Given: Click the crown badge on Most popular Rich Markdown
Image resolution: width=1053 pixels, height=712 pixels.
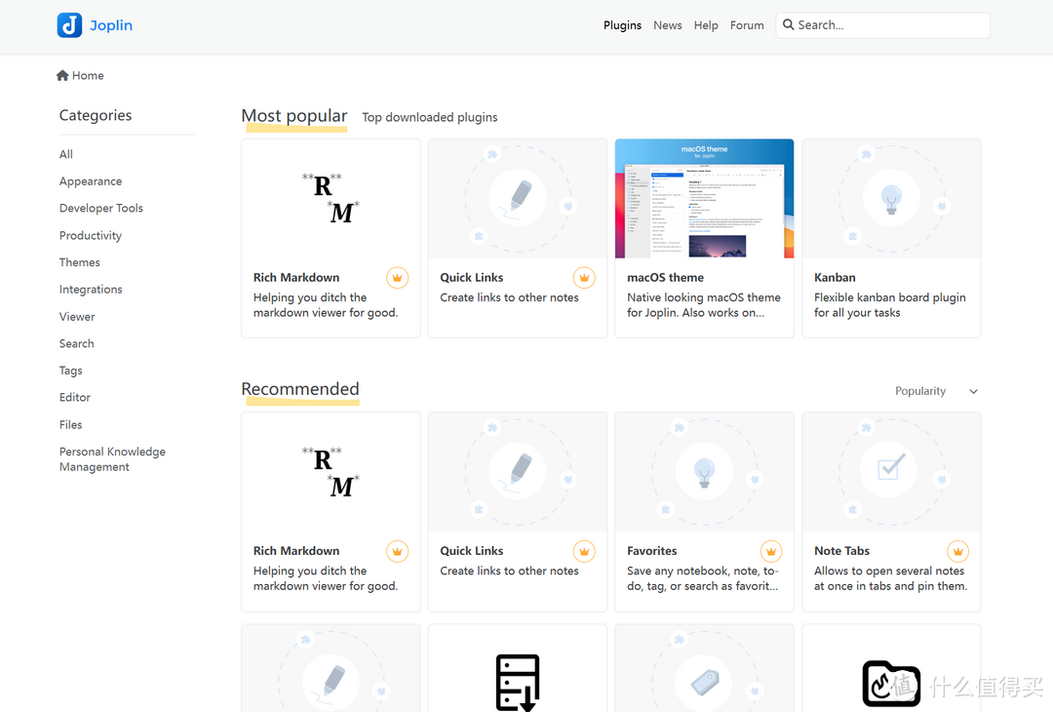Looking at the screenshot, I should (398, 277).
